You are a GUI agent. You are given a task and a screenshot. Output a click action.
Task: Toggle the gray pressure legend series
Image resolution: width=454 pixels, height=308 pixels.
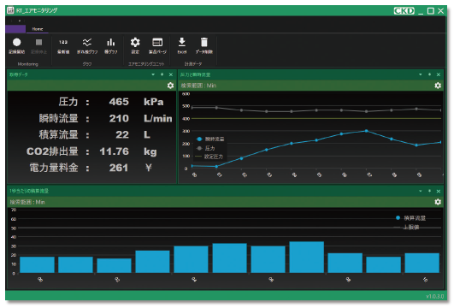(x=206, y=148)
